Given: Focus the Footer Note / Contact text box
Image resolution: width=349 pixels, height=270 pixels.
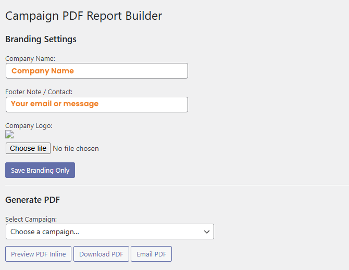Looking at the screenshot, I should [96, 104].
